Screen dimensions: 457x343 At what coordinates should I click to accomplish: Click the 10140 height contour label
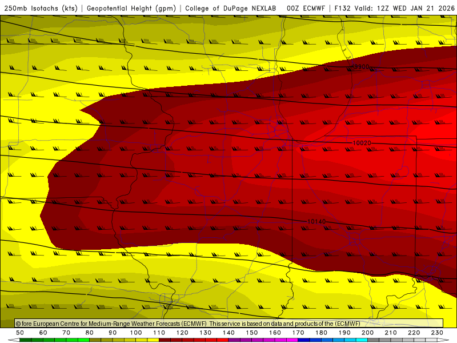click(x=316, y=222)
